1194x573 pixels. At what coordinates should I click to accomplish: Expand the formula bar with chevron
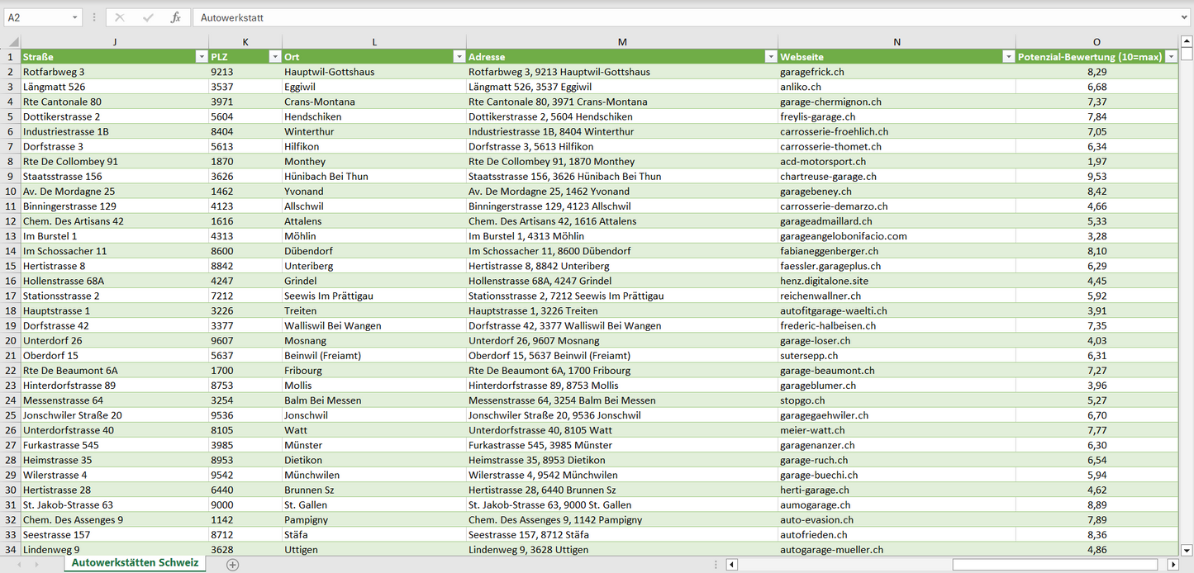(x=1185, y=17)
